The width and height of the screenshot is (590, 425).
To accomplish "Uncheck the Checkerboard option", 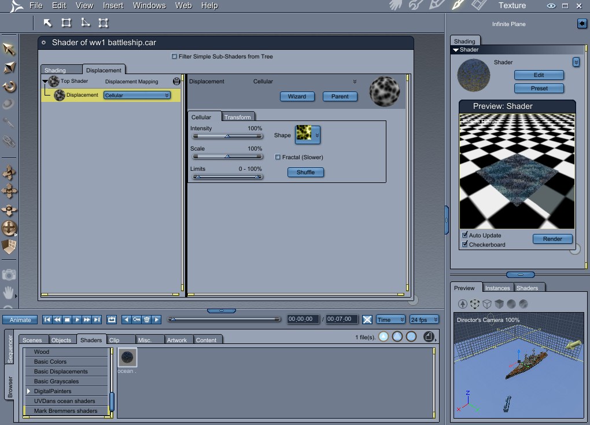I will (465, 244).
